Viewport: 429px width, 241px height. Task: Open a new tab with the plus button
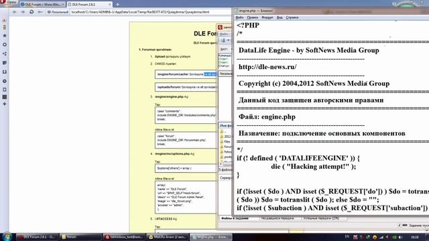(x=118, y=5)
